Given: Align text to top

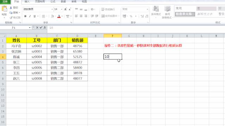Looking at the screenshot, I should pyautogui.click(x=76, y=9).
